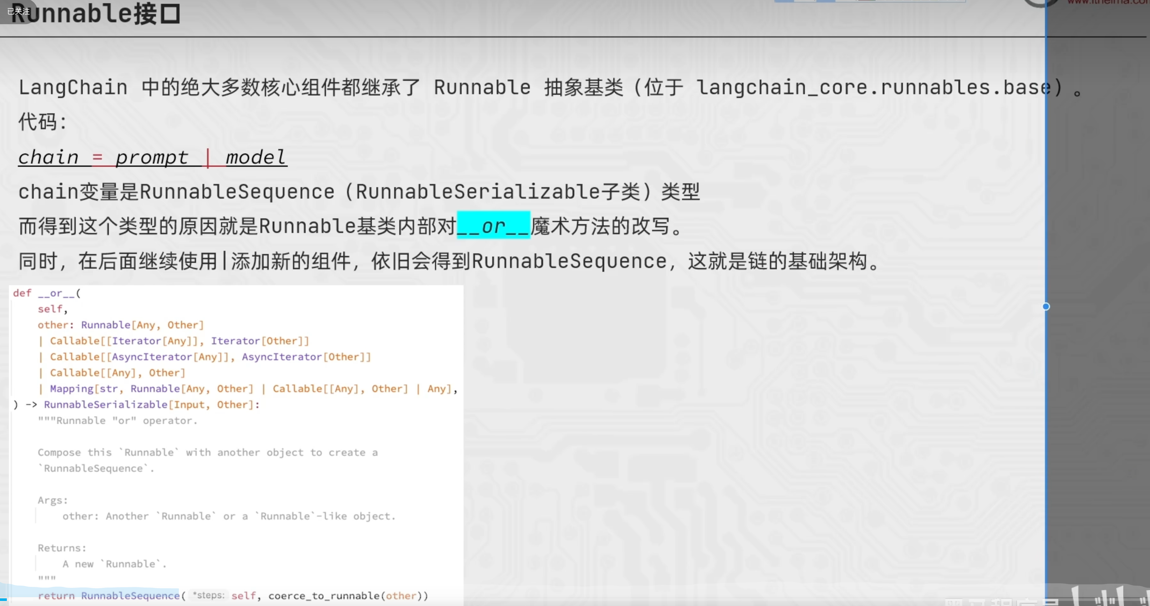Screen dimensions: 1150x606
Task: Click the blue circular handle on the vertical divider
Action: tap(1046, 307)
